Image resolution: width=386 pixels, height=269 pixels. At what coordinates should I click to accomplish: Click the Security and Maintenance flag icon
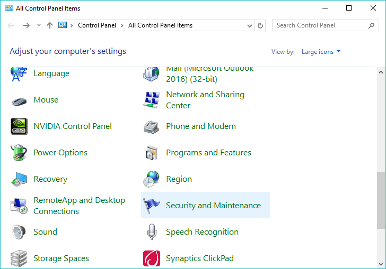[152, 206]
